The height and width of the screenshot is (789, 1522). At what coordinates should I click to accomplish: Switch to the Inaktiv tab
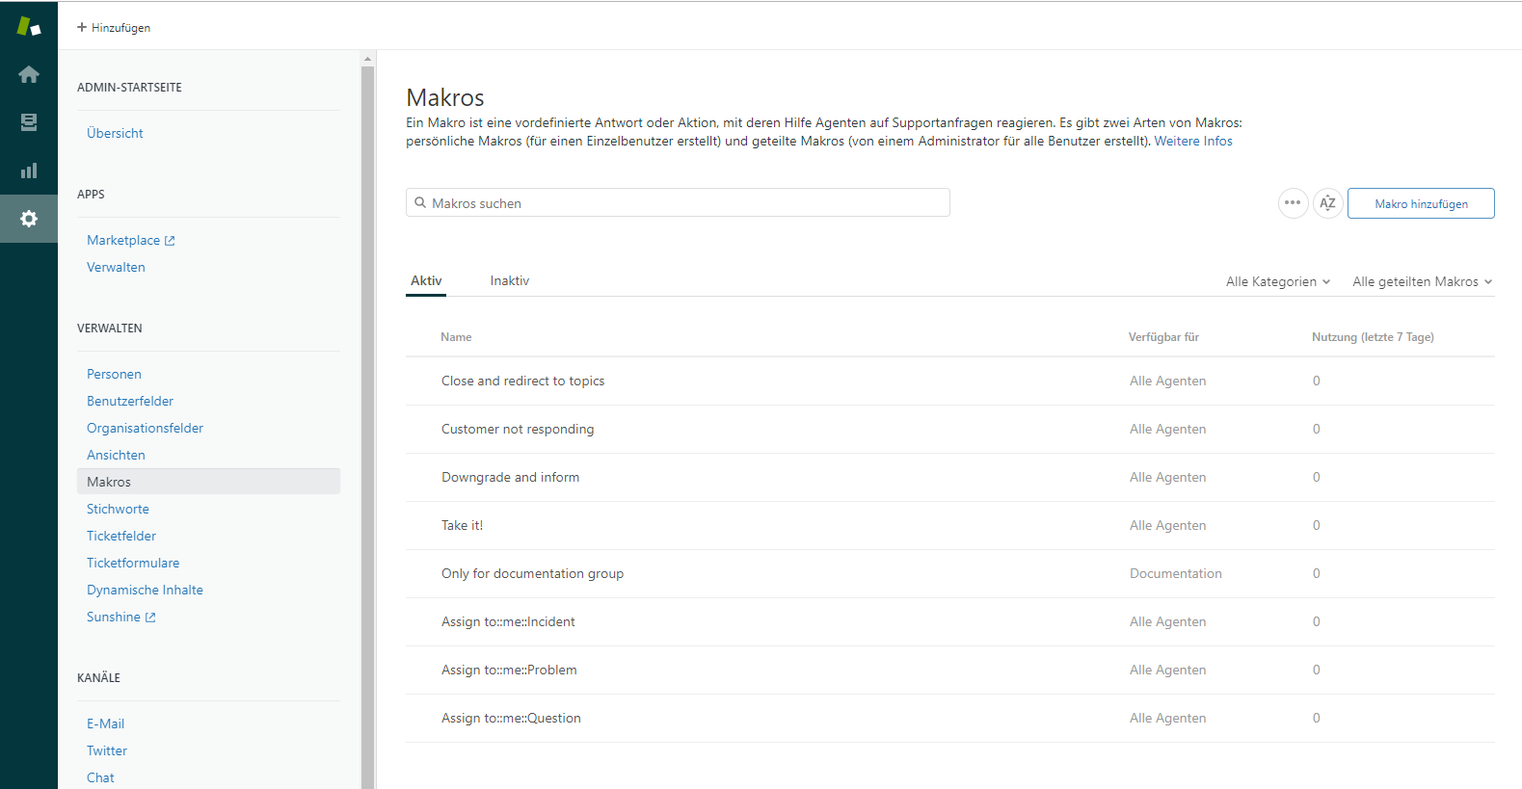coord(509,280)
